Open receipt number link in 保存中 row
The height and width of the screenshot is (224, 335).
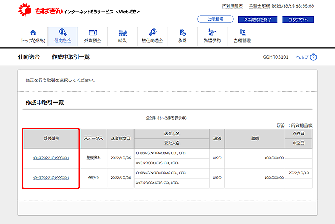coord(51,178)
